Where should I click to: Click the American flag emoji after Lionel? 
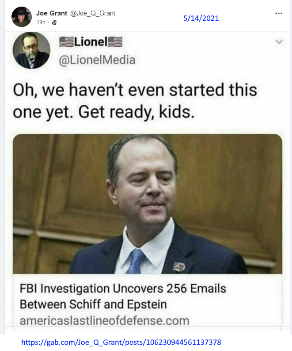point(115,42)
